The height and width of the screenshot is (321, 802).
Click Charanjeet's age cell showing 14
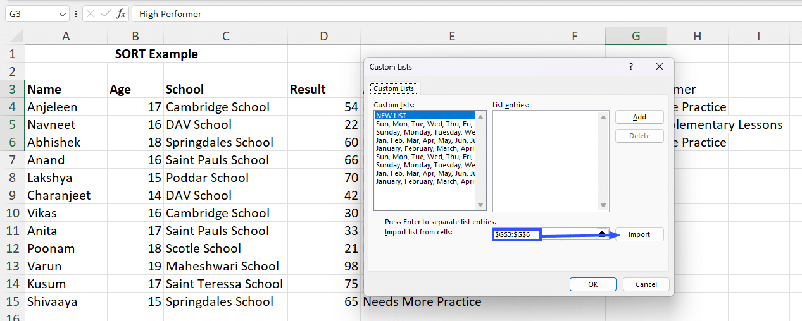[135, 195]
